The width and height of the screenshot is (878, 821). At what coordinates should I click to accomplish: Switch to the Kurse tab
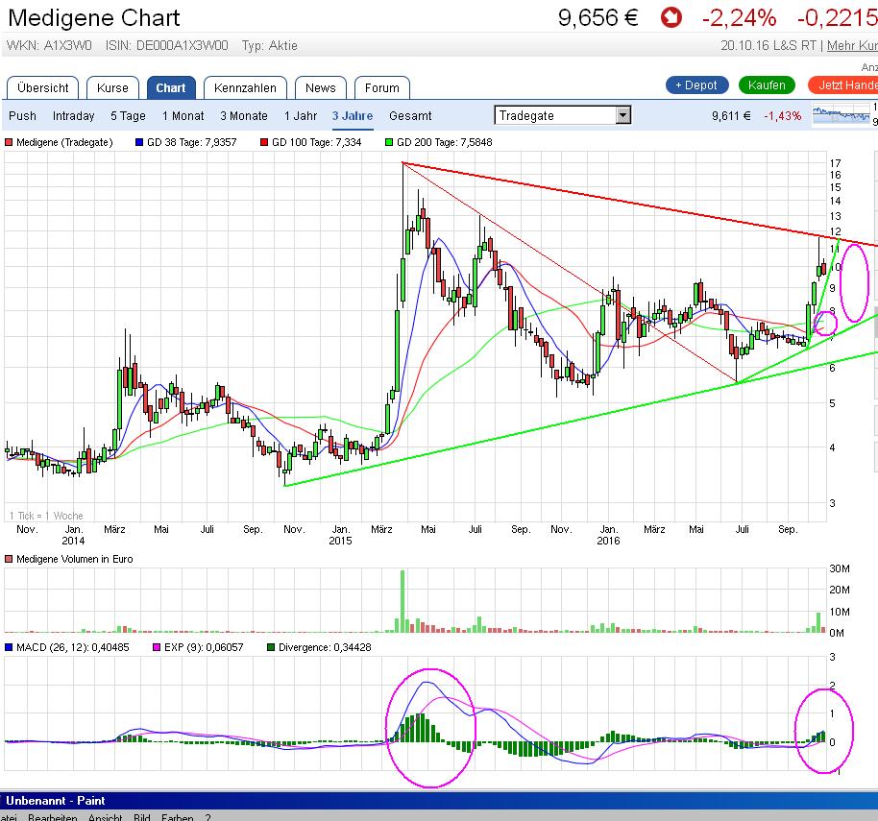(x=112, y=88)
